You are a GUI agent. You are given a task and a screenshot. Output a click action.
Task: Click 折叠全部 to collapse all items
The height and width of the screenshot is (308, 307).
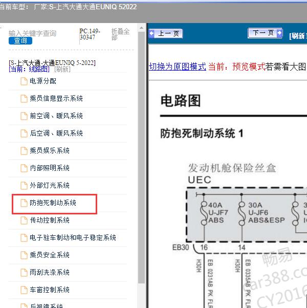(120, 34)
